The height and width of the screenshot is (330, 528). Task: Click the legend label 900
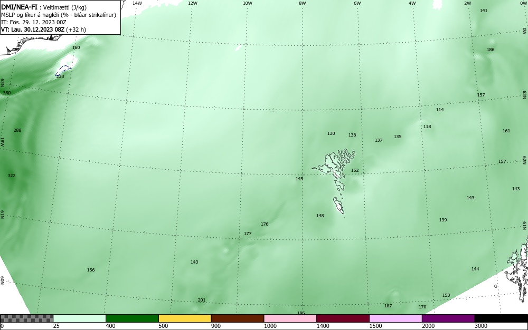216,326
